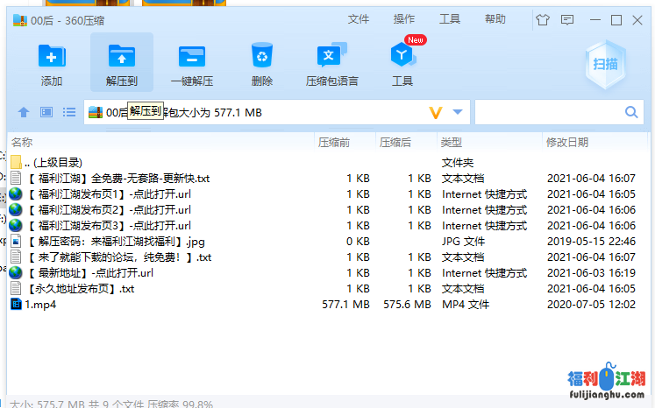Sort files by the 修改日期 column header
Viewport: 655px width, 408px height.
[x=567, y=142]
